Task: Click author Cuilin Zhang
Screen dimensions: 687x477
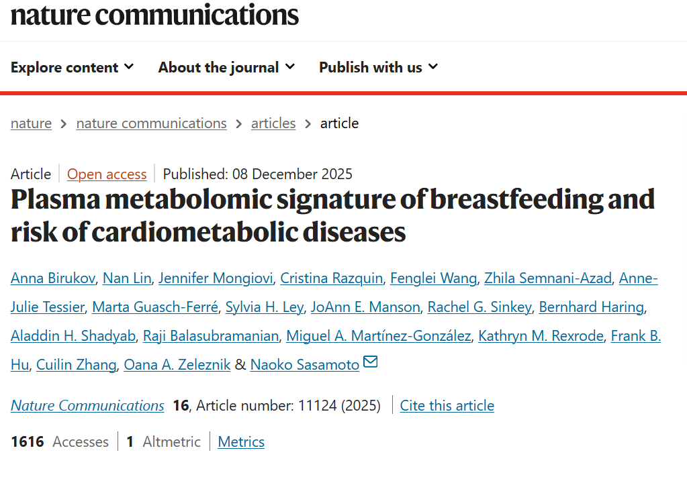Action: 77,365
